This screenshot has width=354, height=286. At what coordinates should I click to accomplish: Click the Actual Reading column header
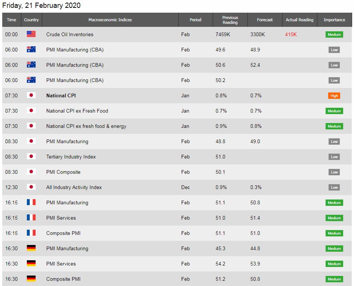[299, 20]
